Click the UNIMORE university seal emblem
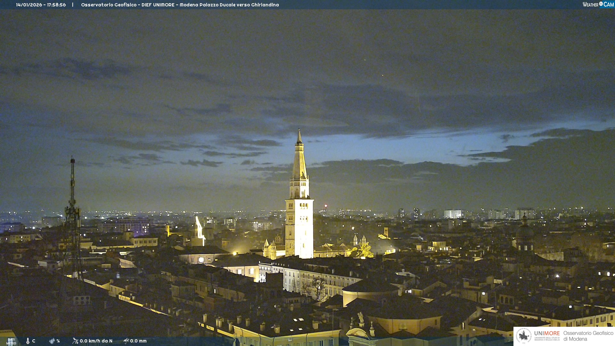 [524, 336]
